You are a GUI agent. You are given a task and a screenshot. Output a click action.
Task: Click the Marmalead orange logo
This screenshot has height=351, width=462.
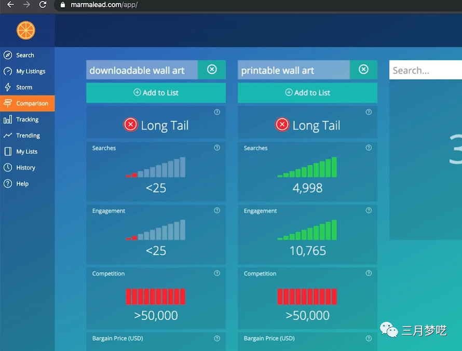pyautogui.click(x=26, y=30)
